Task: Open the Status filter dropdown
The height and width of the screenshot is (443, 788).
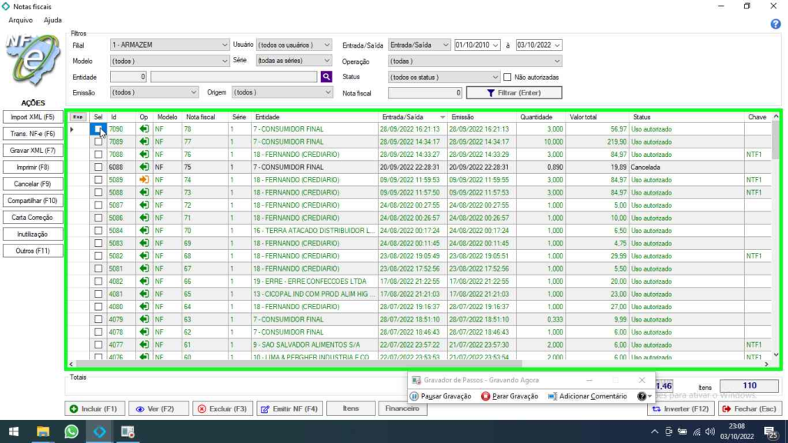Action: (495, 77)
